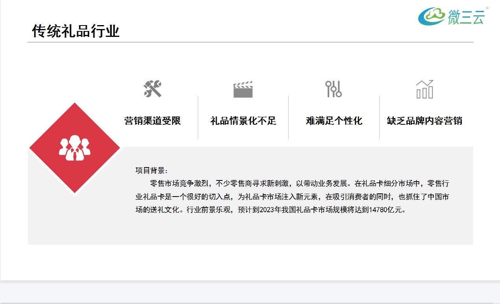Click the rising bar chart icon
The image size is (500, 304).
(x=425, y=89)
